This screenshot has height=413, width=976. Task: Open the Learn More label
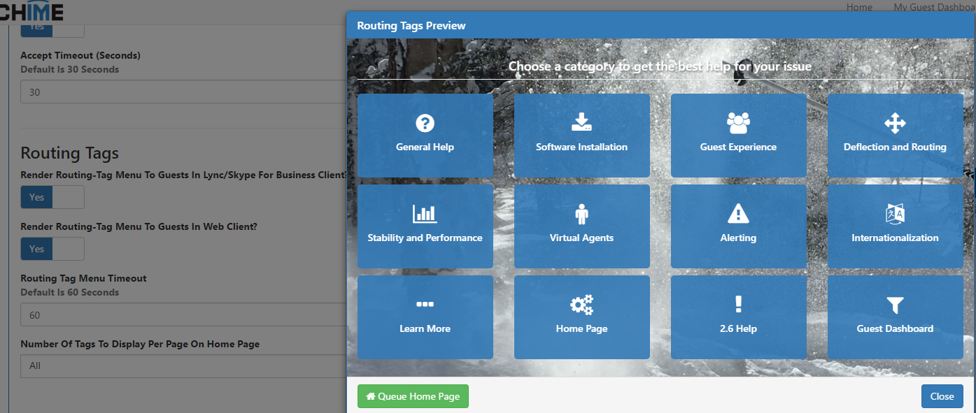coord(425,328)
